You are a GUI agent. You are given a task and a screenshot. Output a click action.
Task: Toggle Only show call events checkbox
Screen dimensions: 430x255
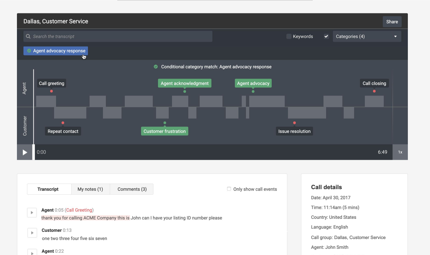coord(229,189)
